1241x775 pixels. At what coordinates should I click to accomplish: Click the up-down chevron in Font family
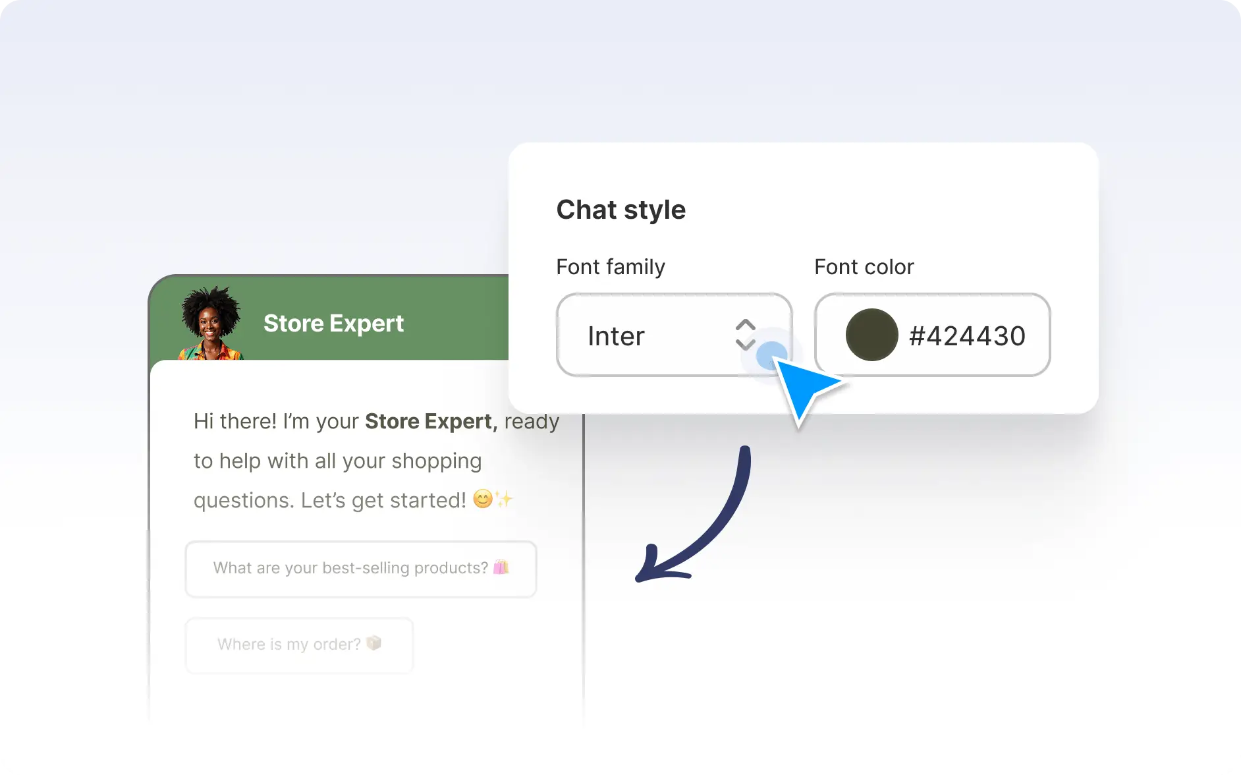(745, 335)
